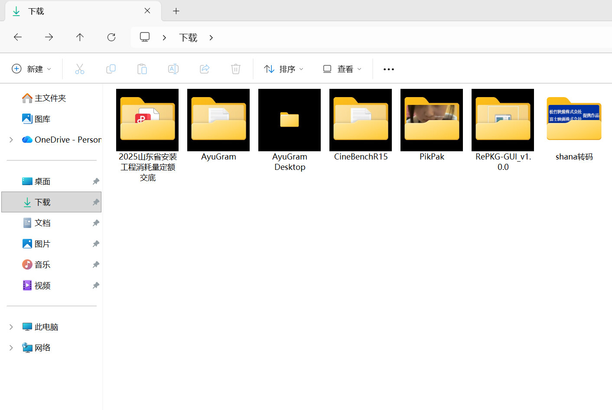Click the Delete trash bin icon

(x=236, y=69)
